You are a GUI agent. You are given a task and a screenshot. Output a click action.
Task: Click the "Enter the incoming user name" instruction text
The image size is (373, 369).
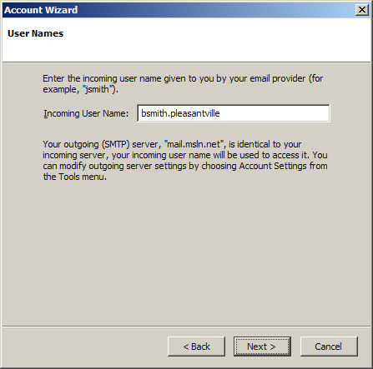click(183, 83)
